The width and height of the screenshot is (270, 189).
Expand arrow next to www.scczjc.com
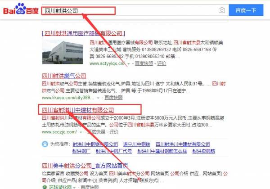click(x=81, y=132)
